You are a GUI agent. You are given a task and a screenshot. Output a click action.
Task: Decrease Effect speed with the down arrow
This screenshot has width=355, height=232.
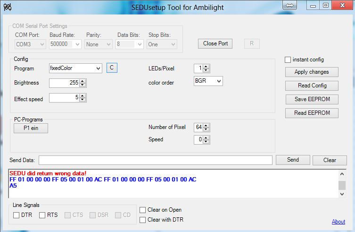click(x=83, y=100)
